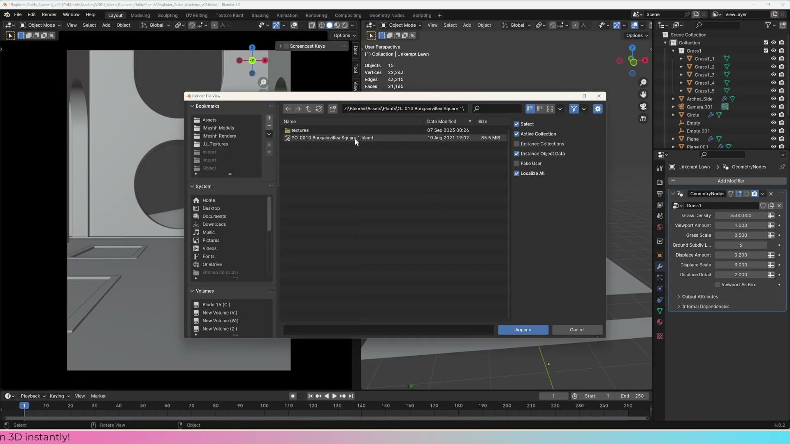The height and width of the screenshot is (444, 790).
Task: Expand the Arches_Side object tree
Action: coord(674,99)
